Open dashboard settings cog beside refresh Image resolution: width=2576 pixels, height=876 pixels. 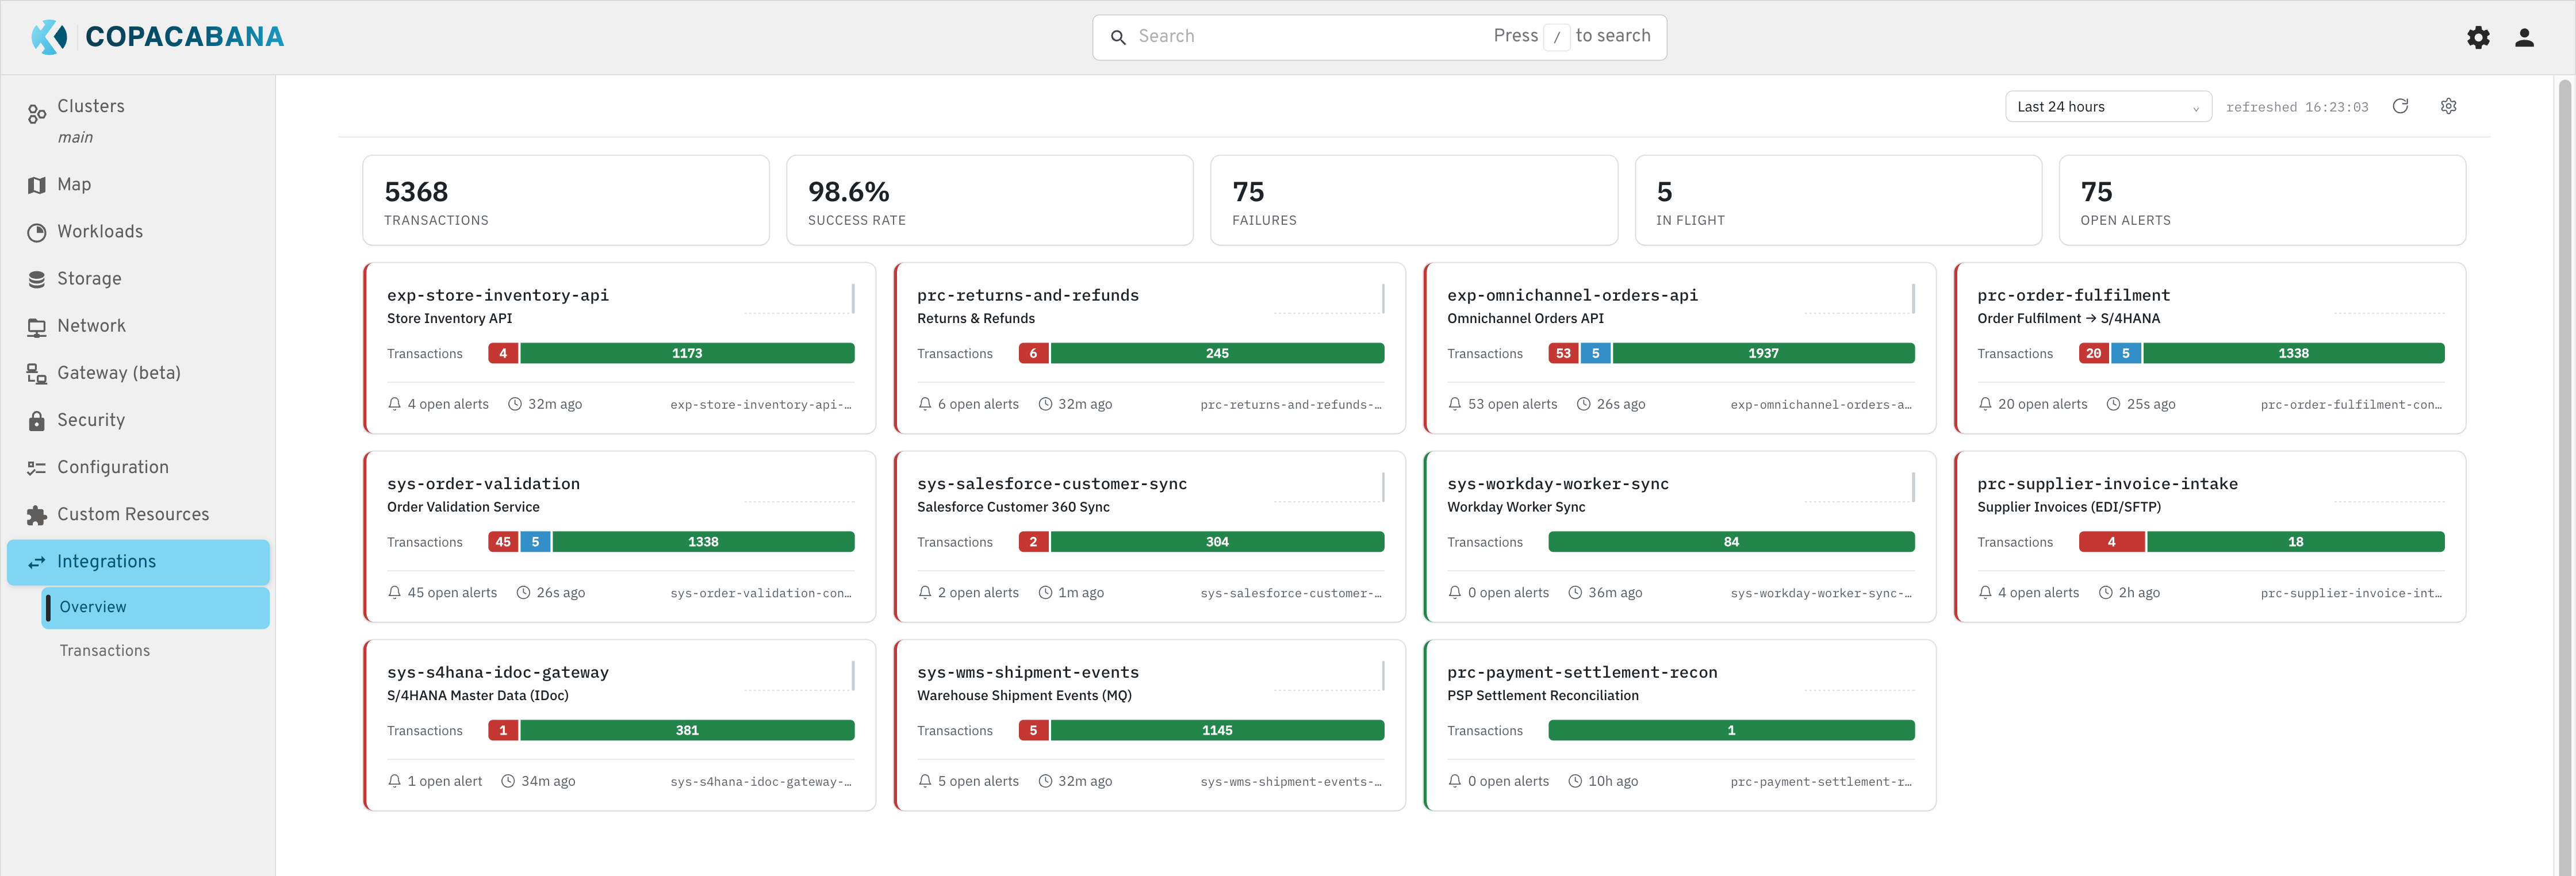pos(2448,106)
